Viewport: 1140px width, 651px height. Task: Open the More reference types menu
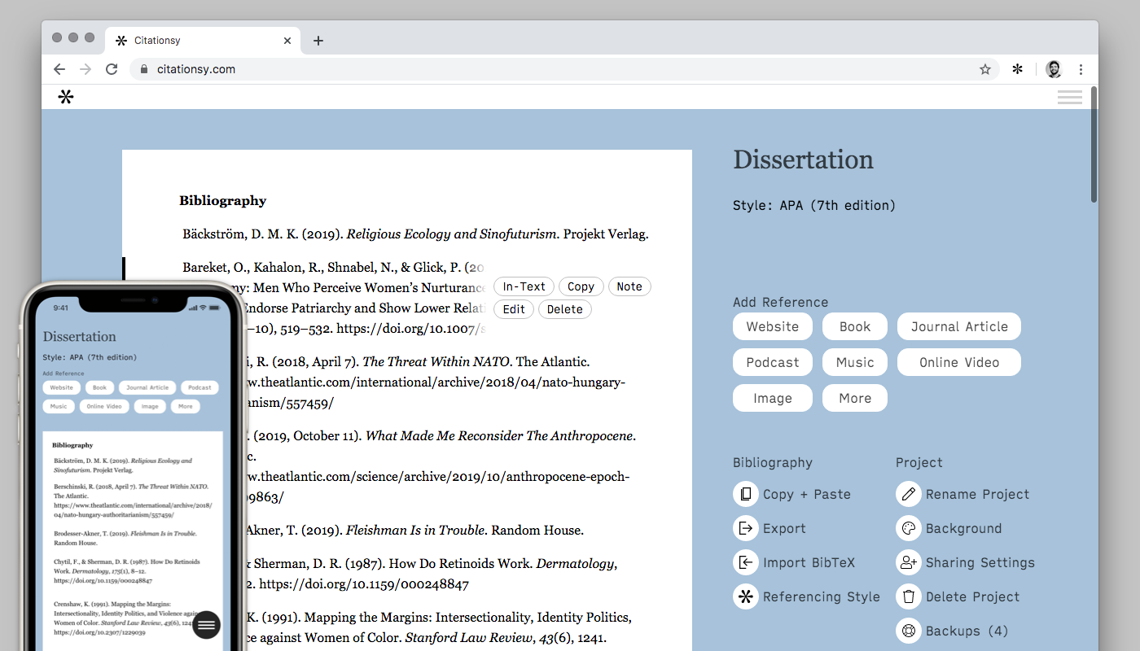854,398
